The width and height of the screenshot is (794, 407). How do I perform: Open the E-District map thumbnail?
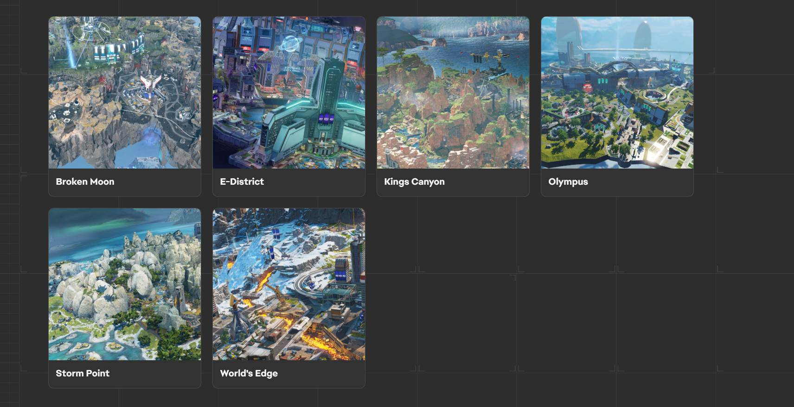pyautogui.click(x=289, y=93)
